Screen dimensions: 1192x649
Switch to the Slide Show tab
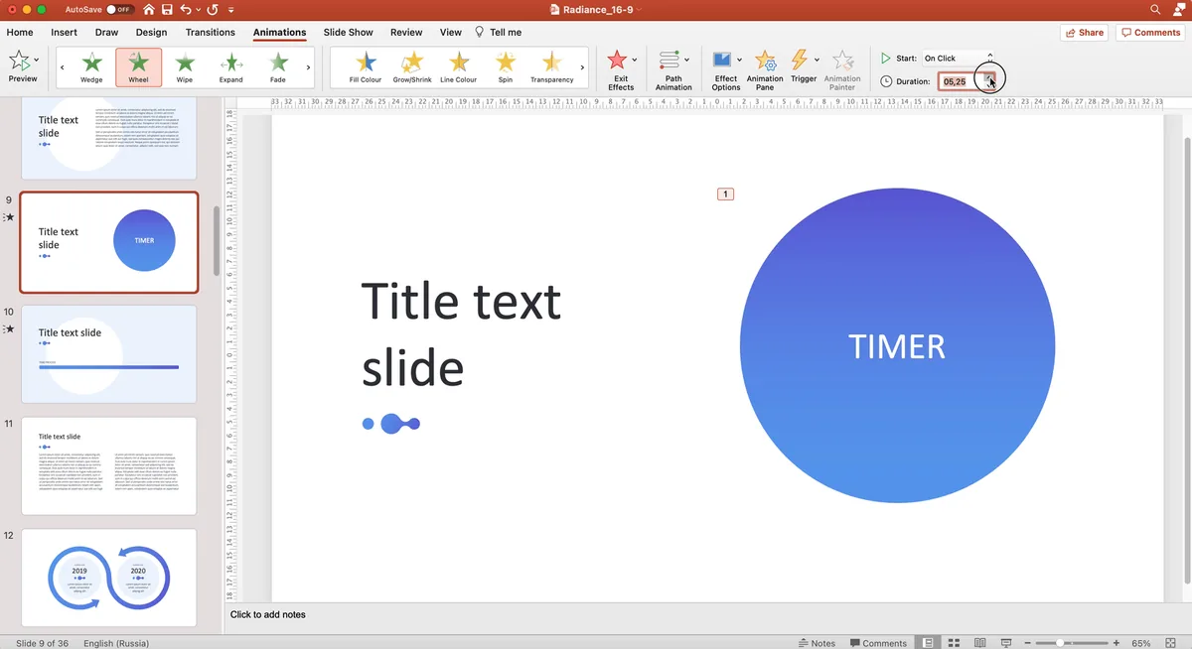click(349, 32)
